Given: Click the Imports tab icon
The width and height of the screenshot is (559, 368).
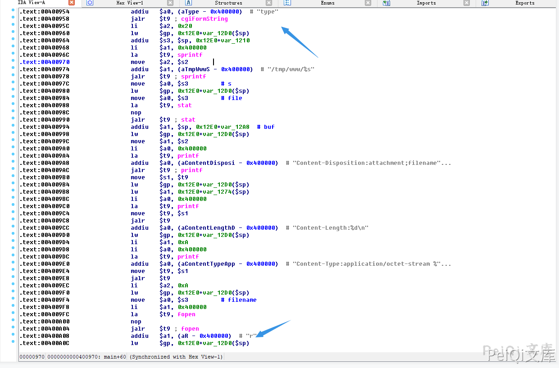Looking at the screenshot, I should [x=386, y=3].
